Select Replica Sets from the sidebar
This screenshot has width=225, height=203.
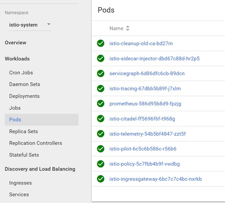pos(23,131)
